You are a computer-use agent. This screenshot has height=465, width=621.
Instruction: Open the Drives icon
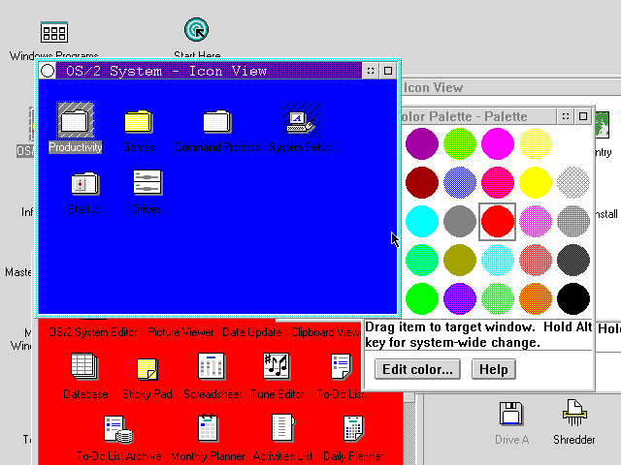click(x=147, y=183)
